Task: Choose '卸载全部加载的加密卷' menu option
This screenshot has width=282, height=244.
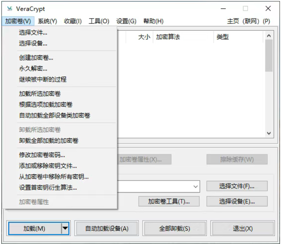Action: point(49,141)
